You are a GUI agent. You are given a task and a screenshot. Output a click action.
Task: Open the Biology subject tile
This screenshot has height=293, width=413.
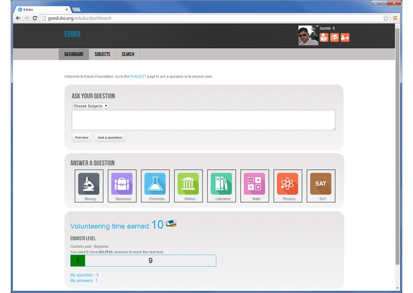[x=89, y=186]
